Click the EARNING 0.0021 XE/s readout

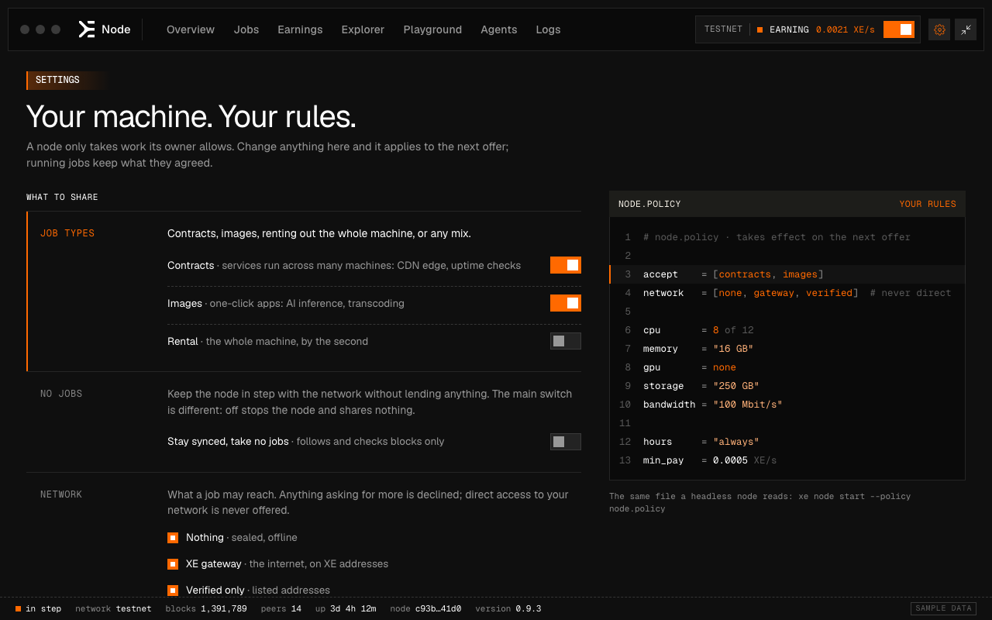coord(816,29)
